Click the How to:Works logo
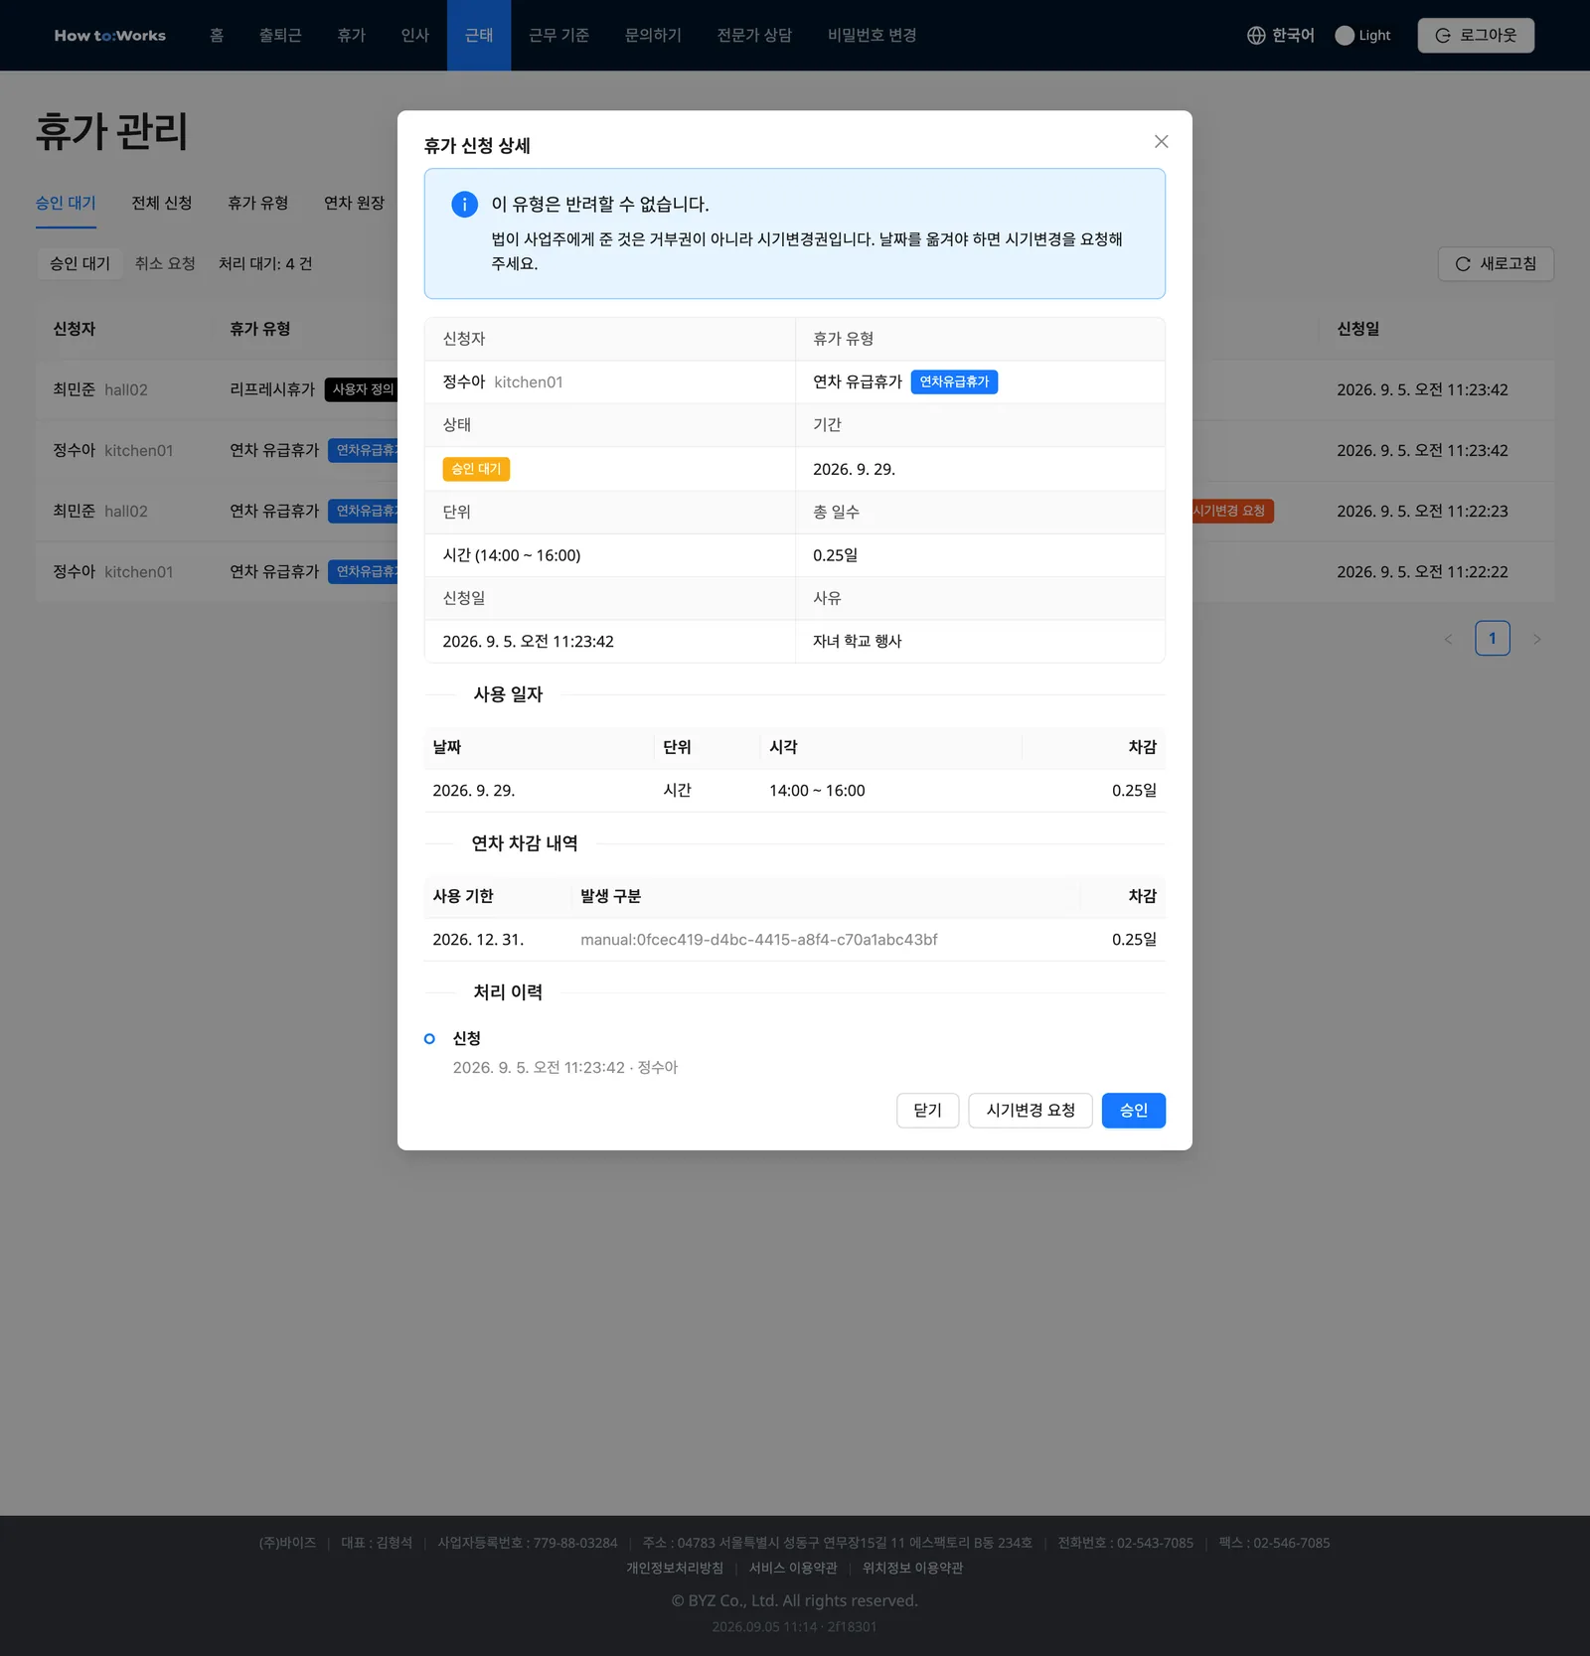The image size is (1590, 1656). (x=110, y=36)
